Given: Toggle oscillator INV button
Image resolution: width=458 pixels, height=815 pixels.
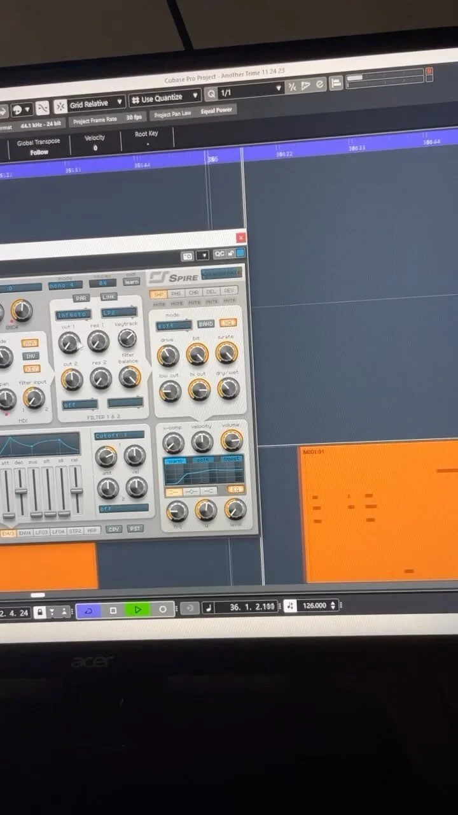Looking at the screenshot, I should [31, 356].
